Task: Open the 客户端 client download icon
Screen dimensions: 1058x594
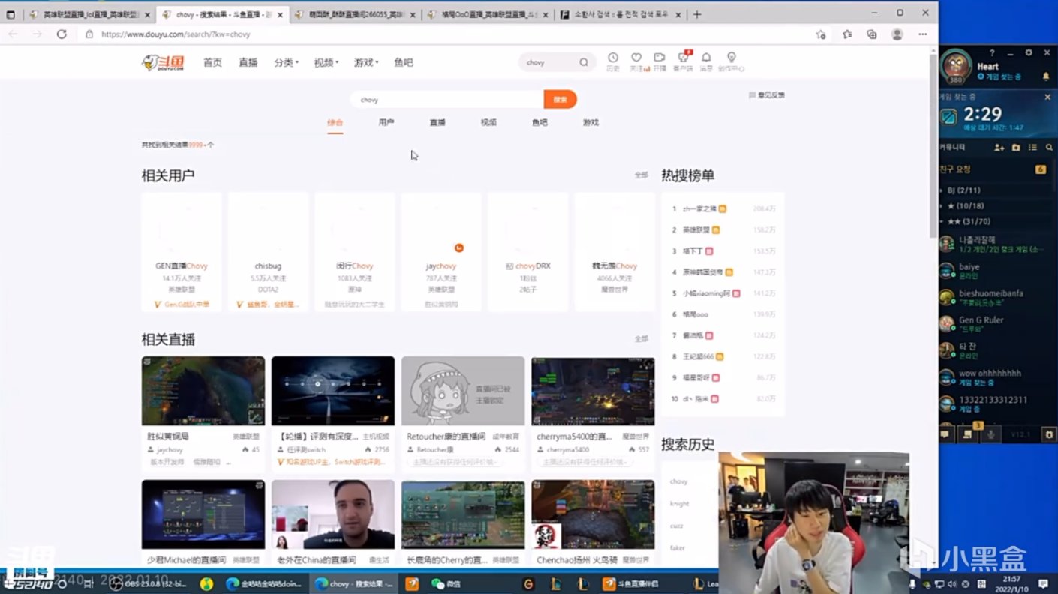Action: pyautogui.click(x=683, y=58)
